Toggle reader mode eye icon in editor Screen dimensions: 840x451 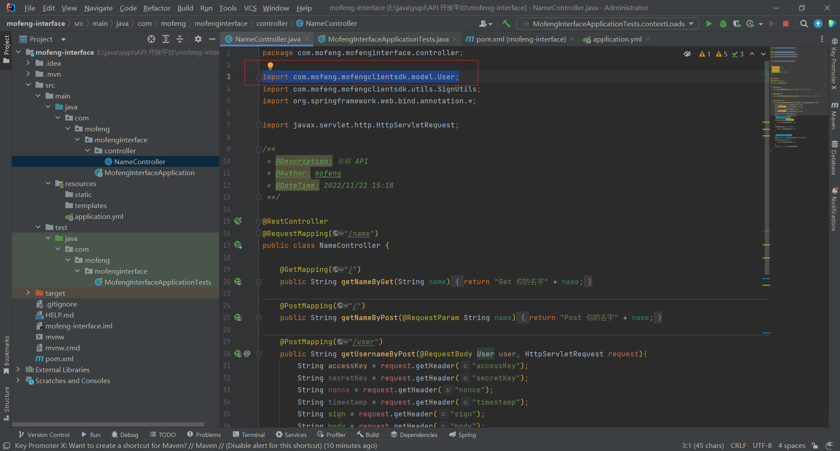click(687, 54)
